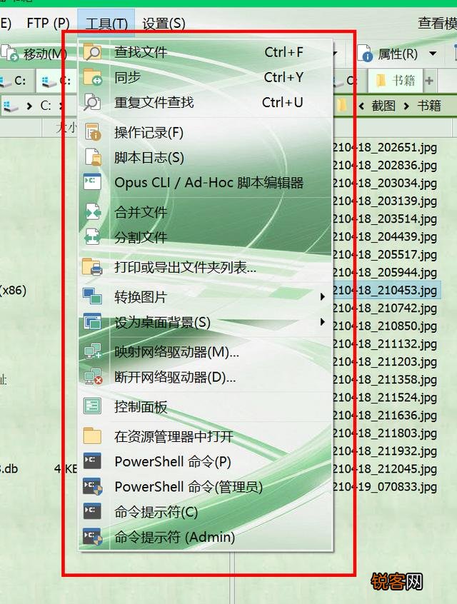
Task: Click the 移动(M) toolbar button
Action: coord(34,54)
